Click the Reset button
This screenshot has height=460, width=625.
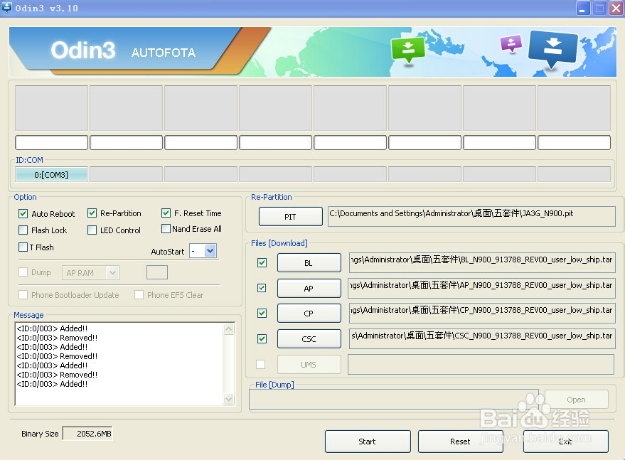[x=460, y=442]
